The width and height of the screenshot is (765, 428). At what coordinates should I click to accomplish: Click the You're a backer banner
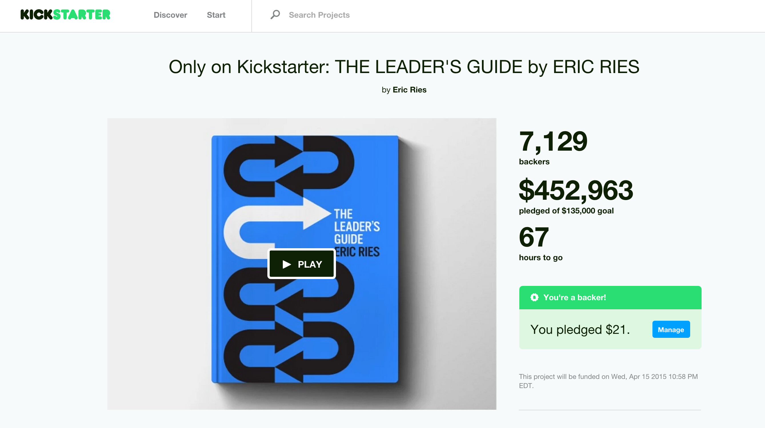click(610, 297)
